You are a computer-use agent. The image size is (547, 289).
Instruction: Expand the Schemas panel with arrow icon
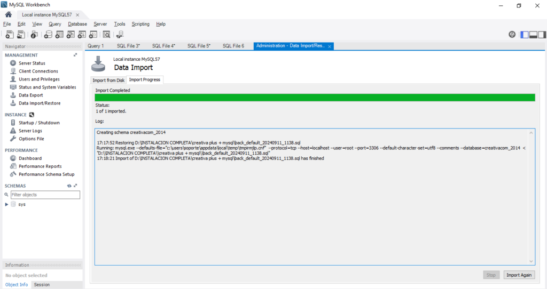[75, 186]
